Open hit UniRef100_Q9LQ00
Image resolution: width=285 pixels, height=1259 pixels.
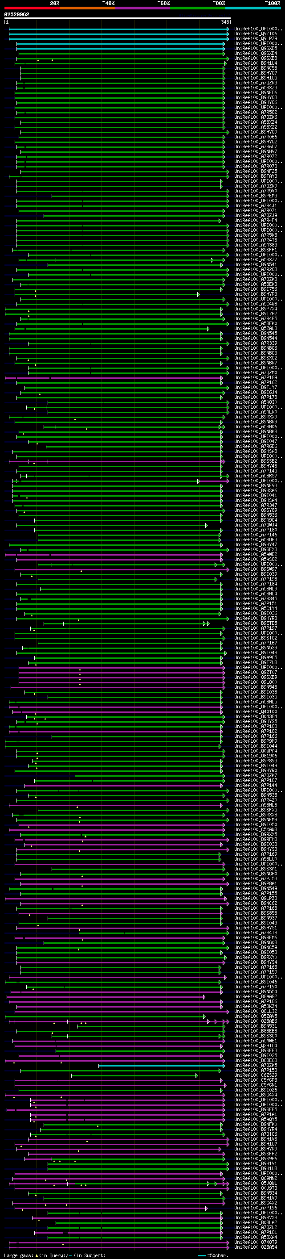coord(256,682)
